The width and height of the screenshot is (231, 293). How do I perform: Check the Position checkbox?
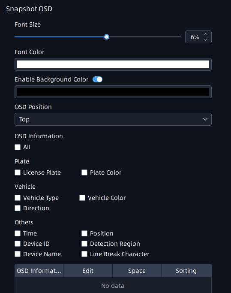(84, 233)
